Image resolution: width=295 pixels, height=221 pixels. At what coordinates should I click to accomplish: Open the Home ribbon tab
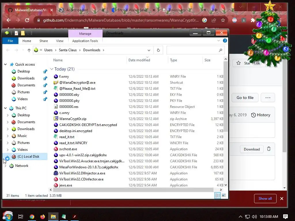click(27, 41)
